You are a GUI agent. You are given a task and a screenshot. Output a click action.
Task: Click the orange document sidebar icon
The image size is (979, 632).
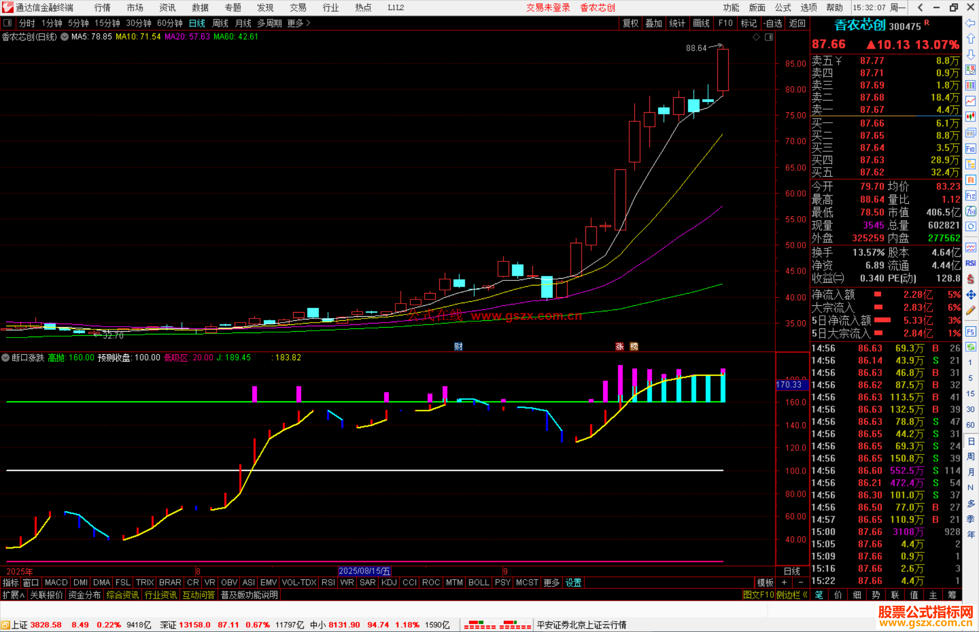pos(970,180)
